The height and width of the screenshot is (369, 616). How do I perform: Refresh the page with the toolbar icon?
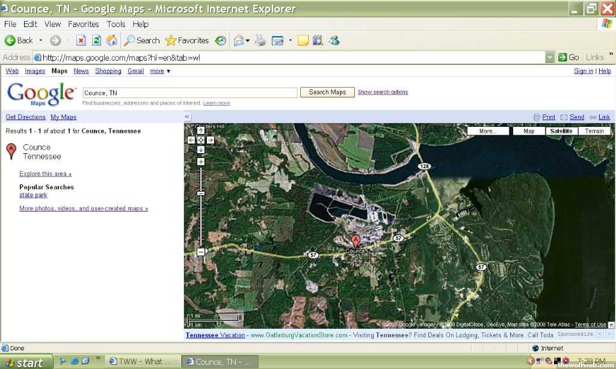pos(96,40)
